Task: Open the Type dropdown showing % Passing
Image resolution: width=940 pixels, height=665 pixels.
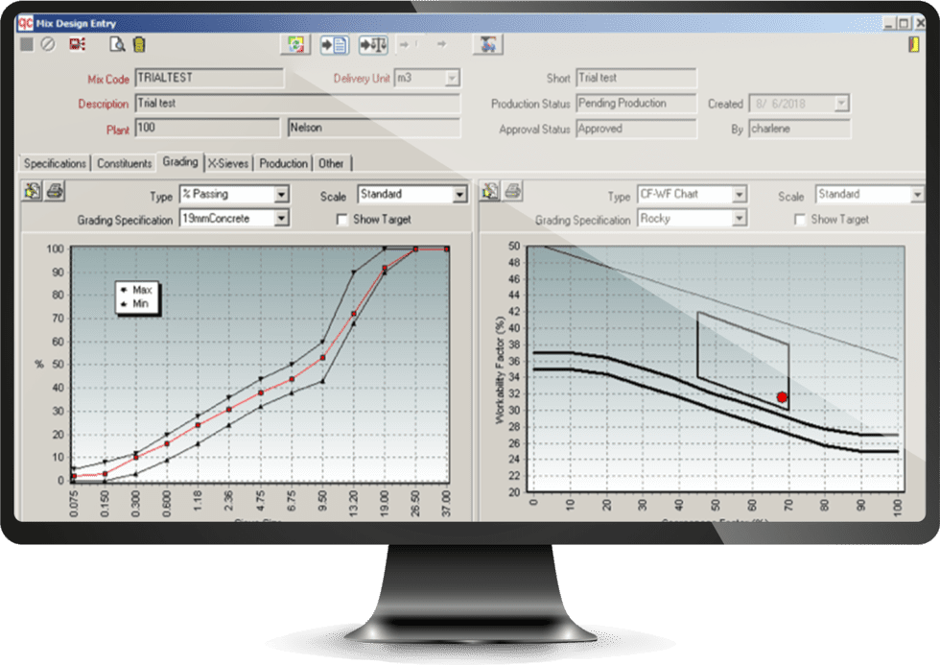Action: pos(281,196)
